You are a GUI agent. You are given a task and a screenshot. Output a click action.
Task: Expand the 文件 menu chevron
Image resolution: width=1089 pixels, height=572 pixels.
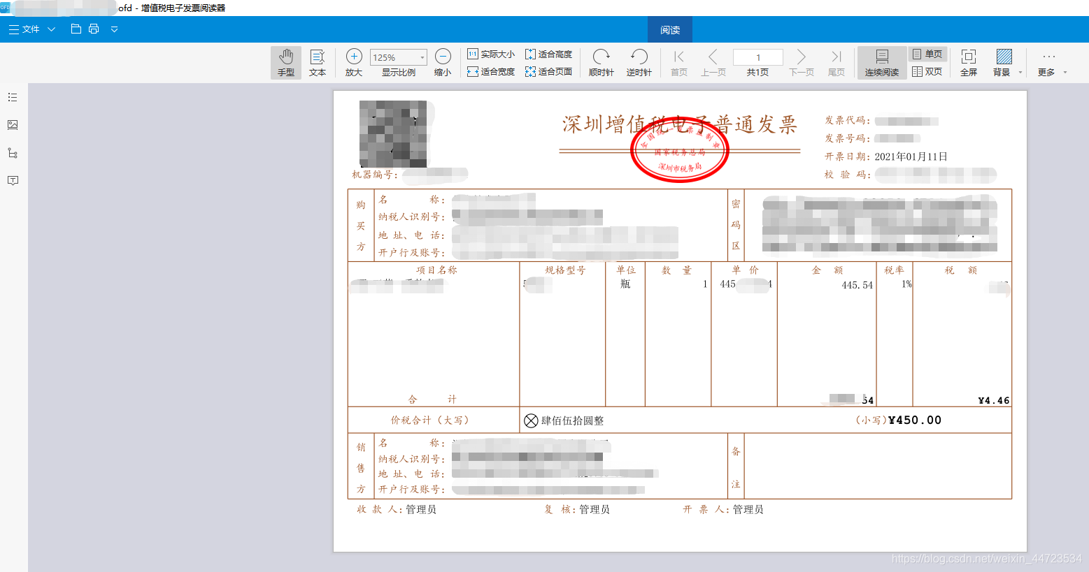point(51,29)
